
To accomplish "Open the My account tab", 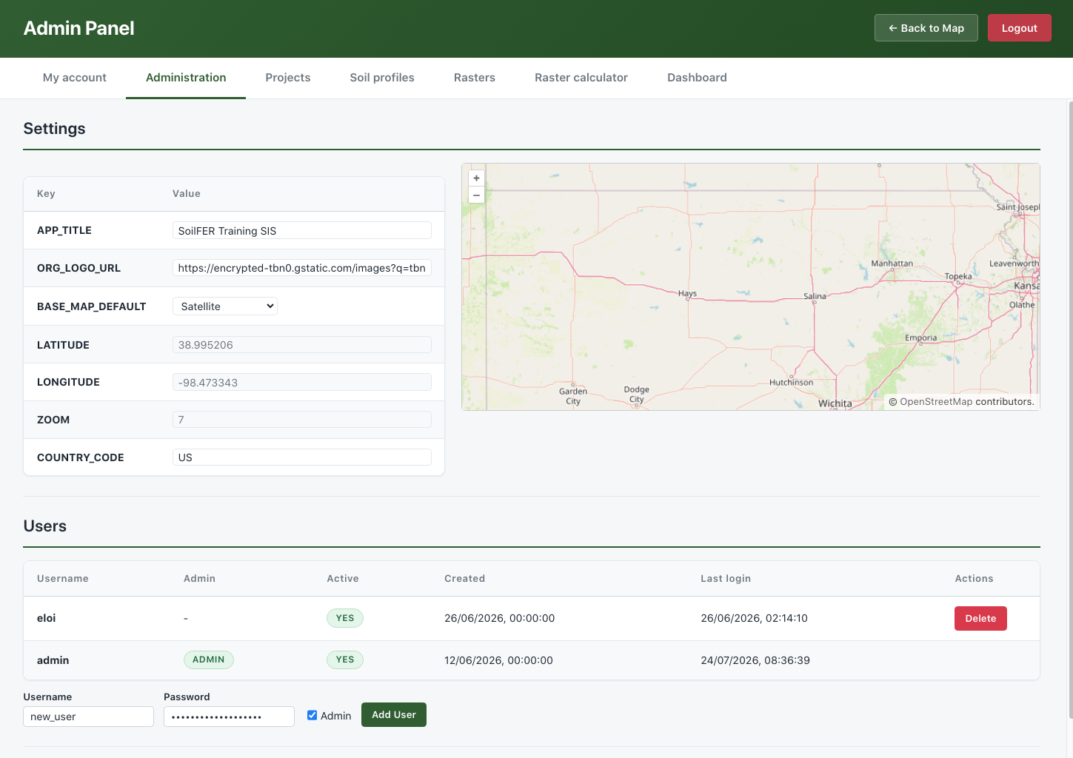I will click(x=75, y=78).
